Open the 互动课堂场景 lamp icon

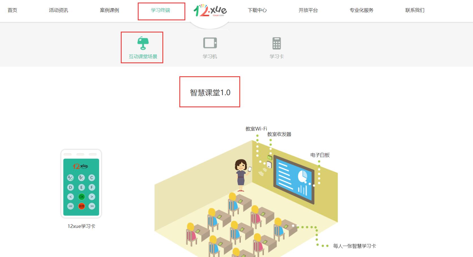pos(143,43)
